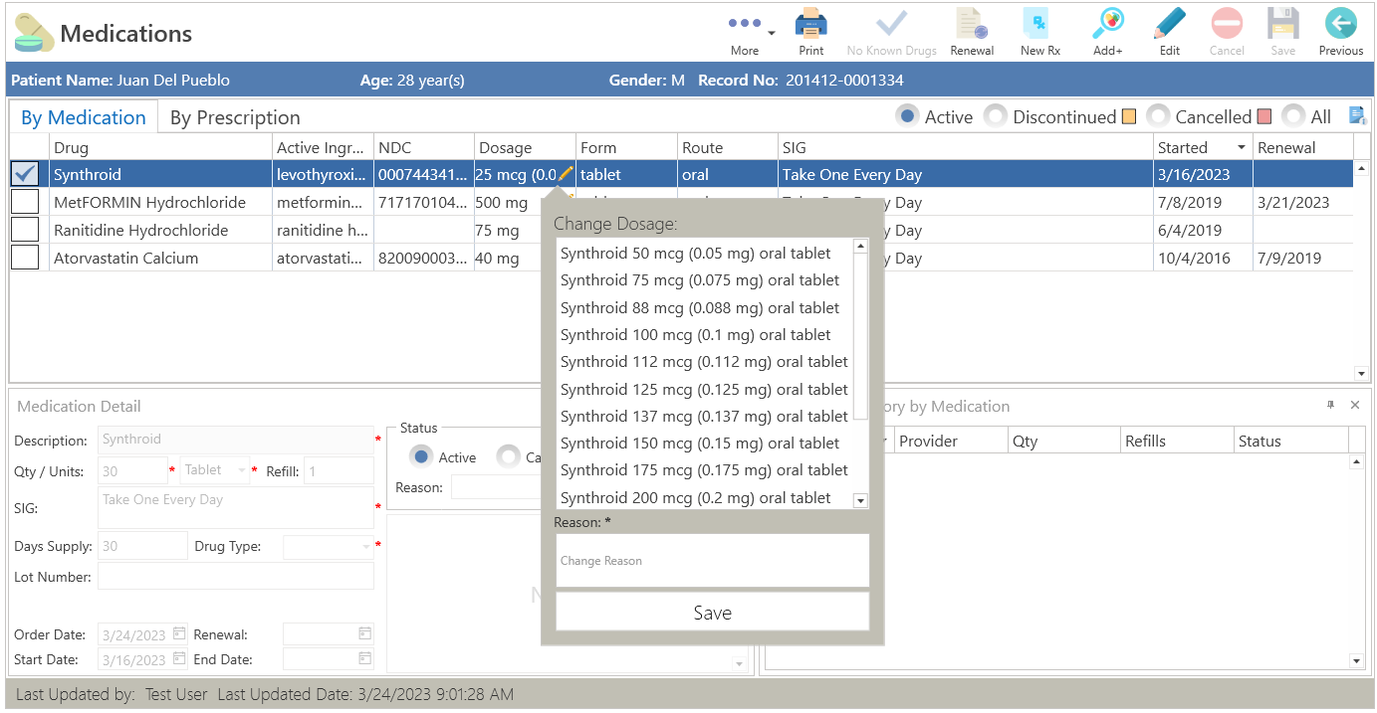
Task: Click the Refill quantity field
Action: [x=339, y=470]
